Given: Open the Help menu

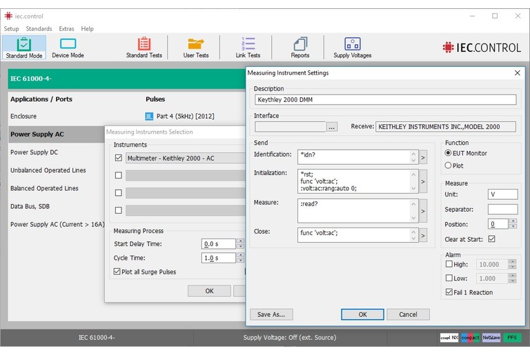Looking at the screenshot, I should 87,29.
